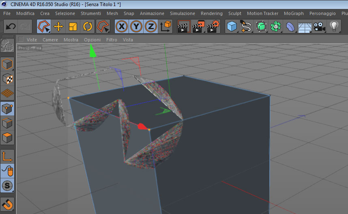
Task: Open the deformer (Bend) palette
Action: [x=290, y=27]
